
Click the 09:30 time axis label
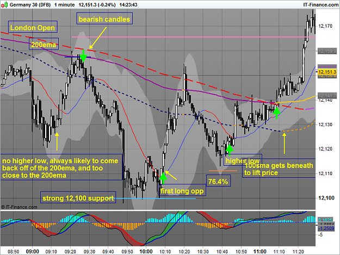coord(89,252)
